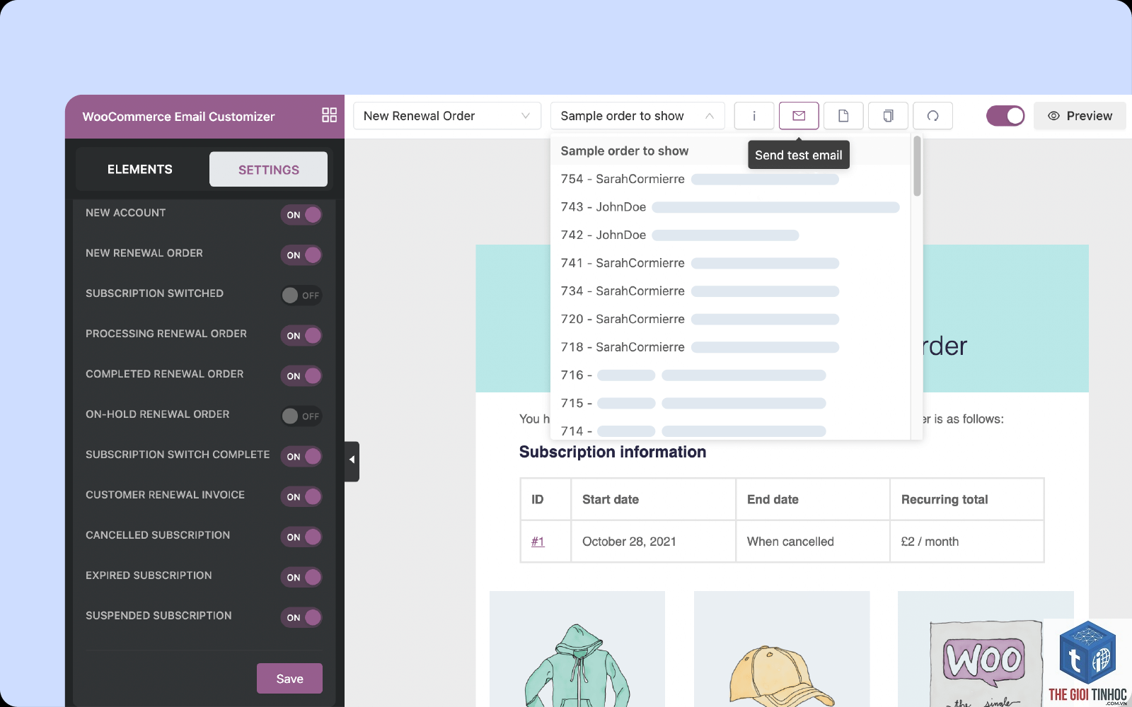Image resolution: width=1132 pixels, height=707 pixels.
Task: Choose the Sample order to show list header option
Action: [x=730, y=151]
